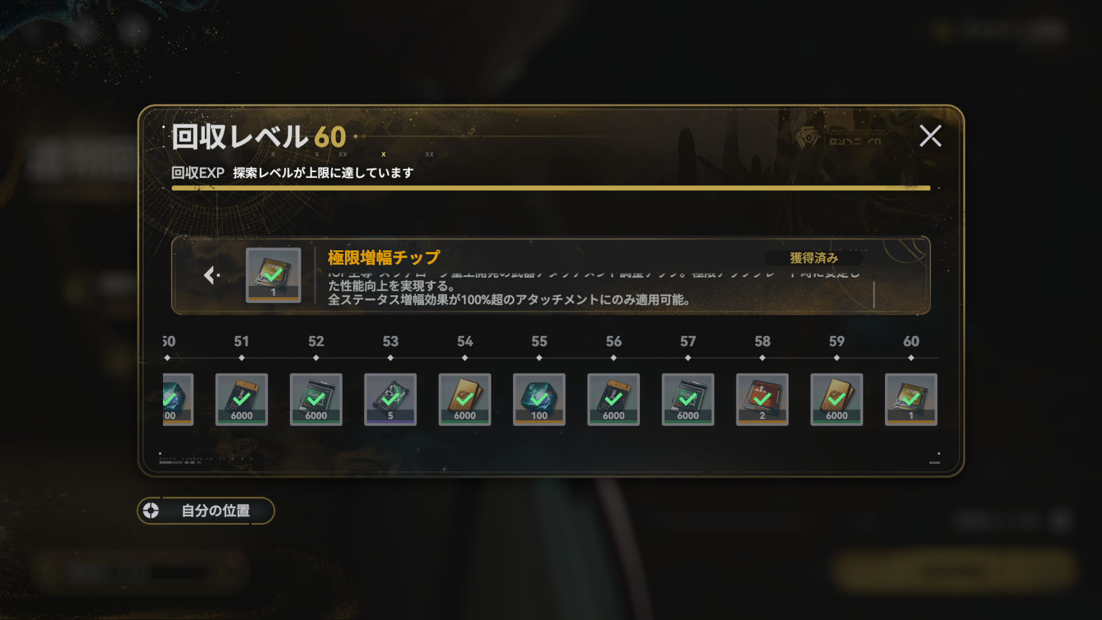Select the level 54 gold reward
Image resolution: width=1102 pixels, height=620 pixels.
(465, 400)
